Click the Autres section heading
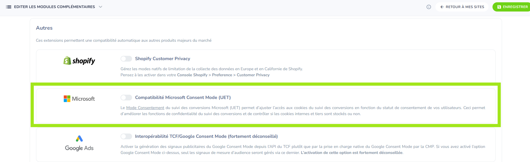This screenshot has height=162, width=530. [44, 28]
